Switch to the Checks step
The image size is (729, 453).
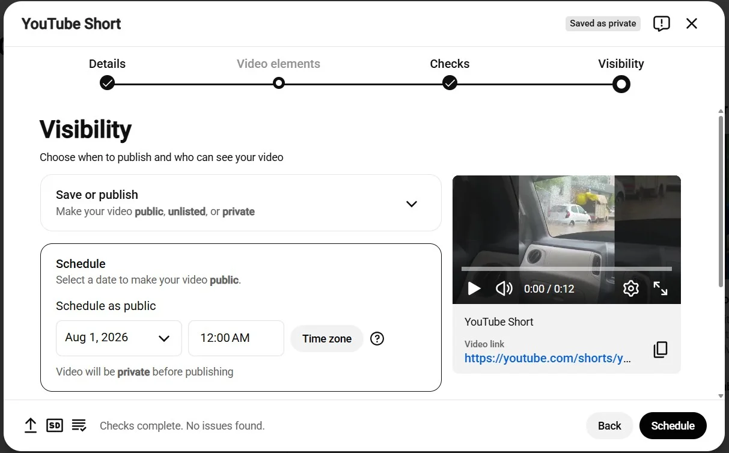tap(450, 73)
